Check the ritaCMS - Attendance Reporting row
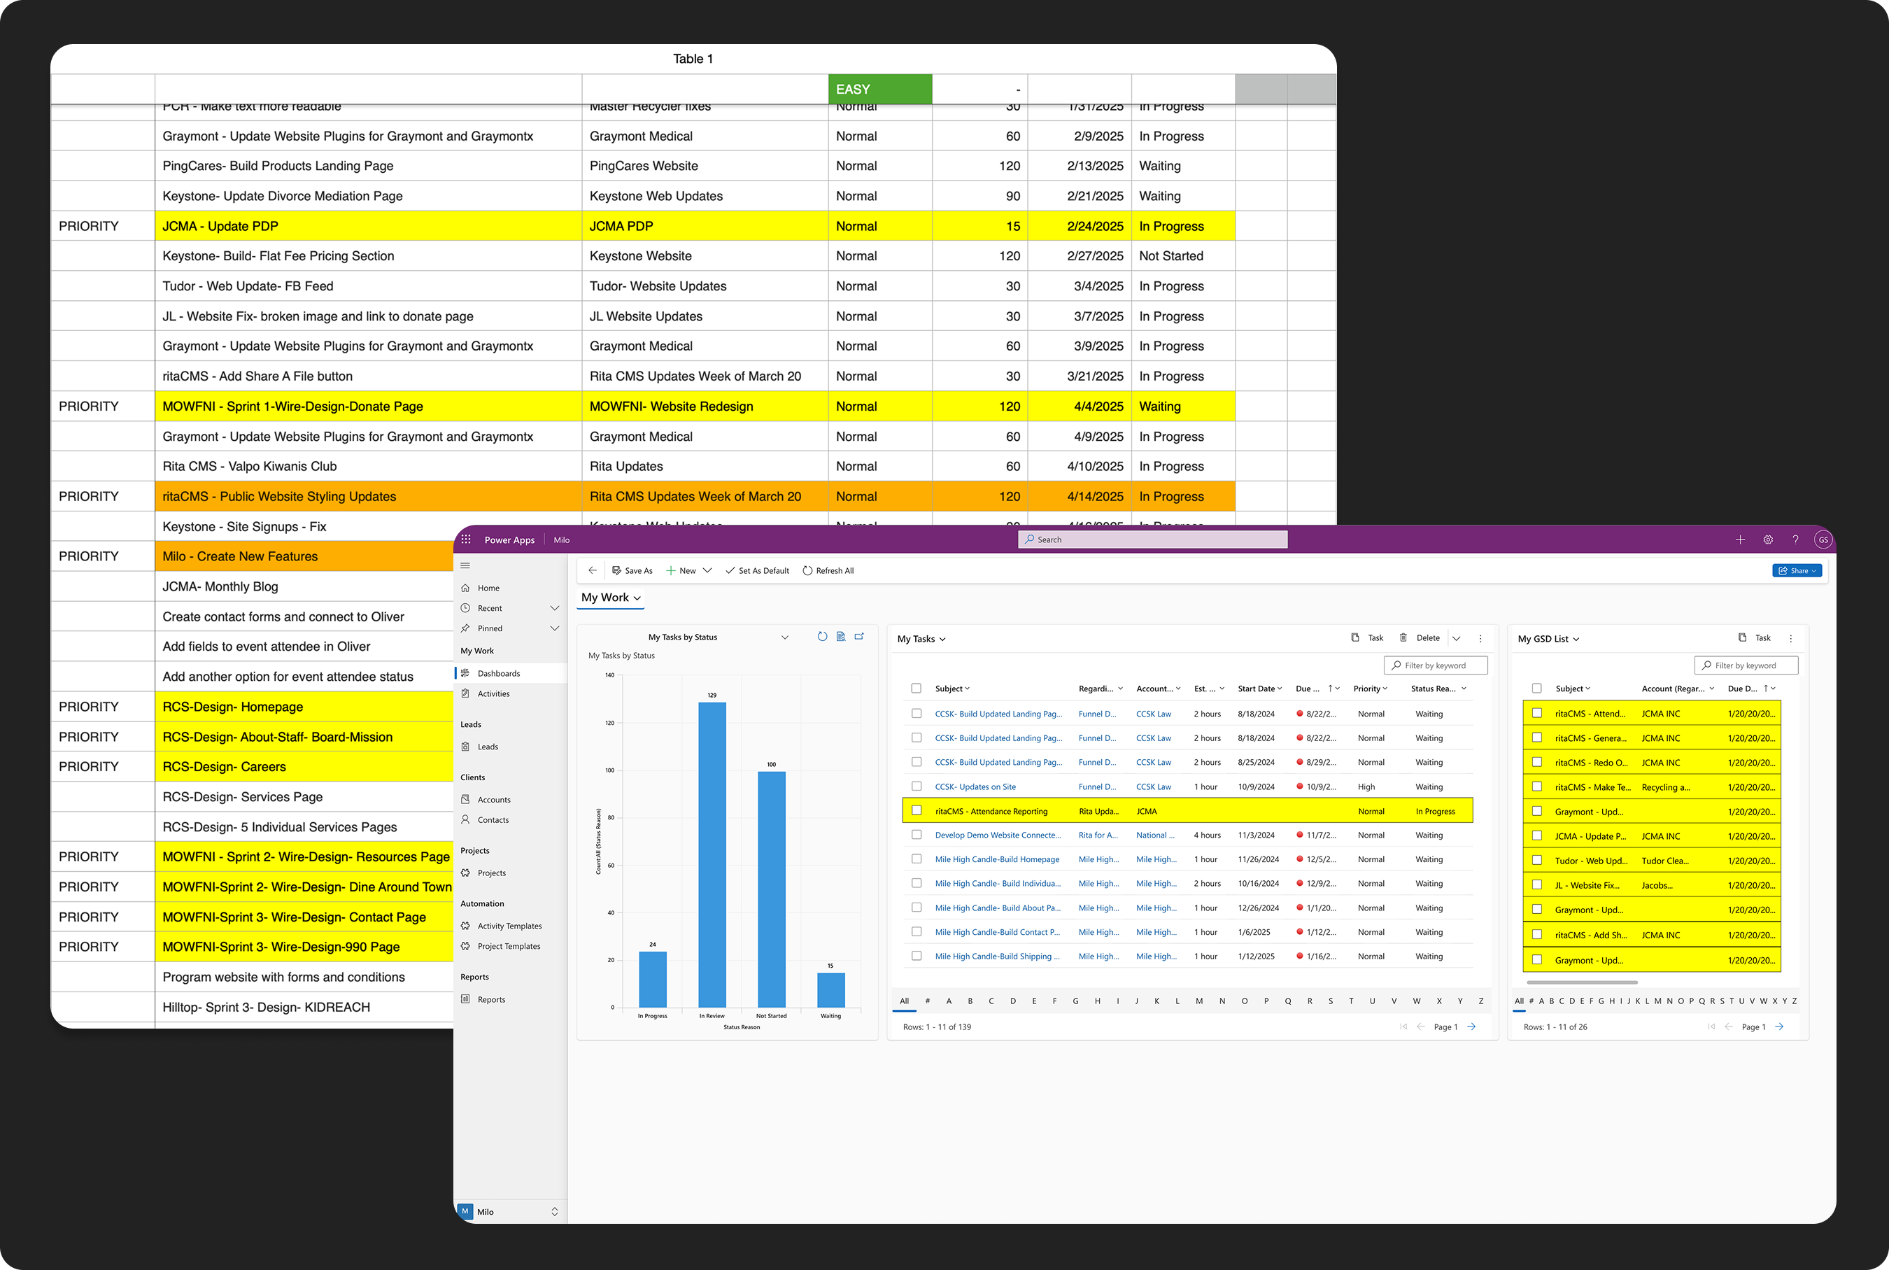The height and width of the screenshot is (1270, 1889). [917, 810]
